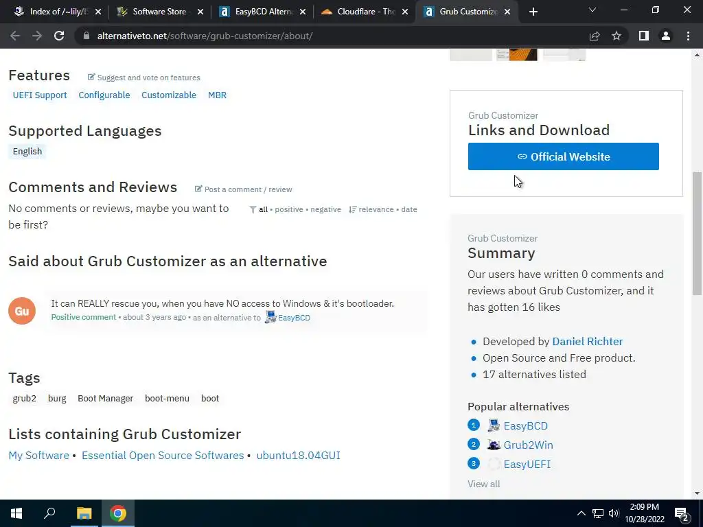This screenshot has width=703, height=527.
Task: Click the boot tag
Action: click(210, 399)
